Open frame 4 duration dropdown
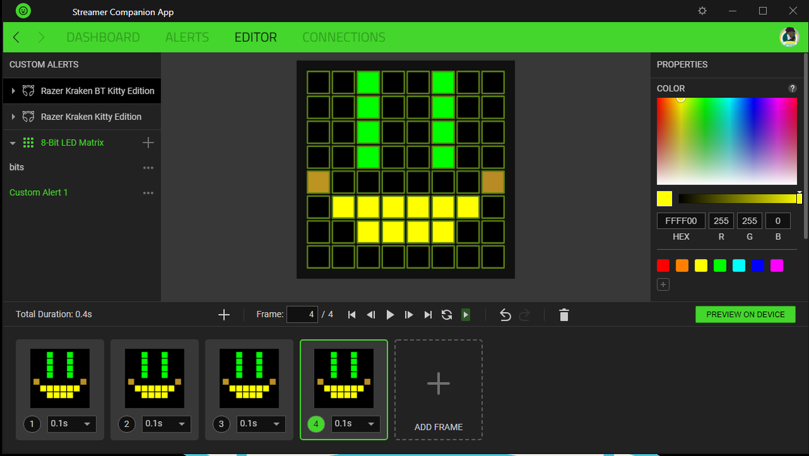This screenshot has width=809, height=456. (x=356, y=424)
